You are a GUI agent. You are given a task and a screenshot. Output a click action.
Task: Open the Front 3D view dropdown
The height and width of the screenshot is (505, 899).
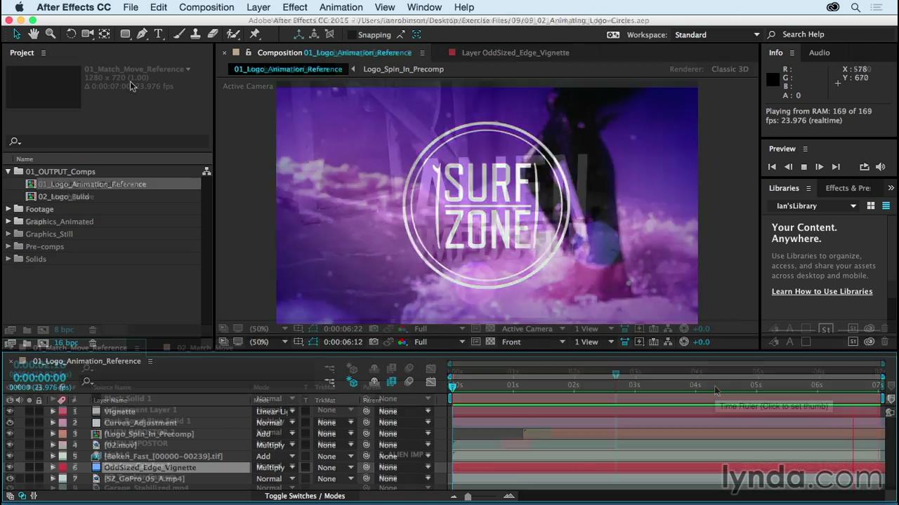[532, 342]
